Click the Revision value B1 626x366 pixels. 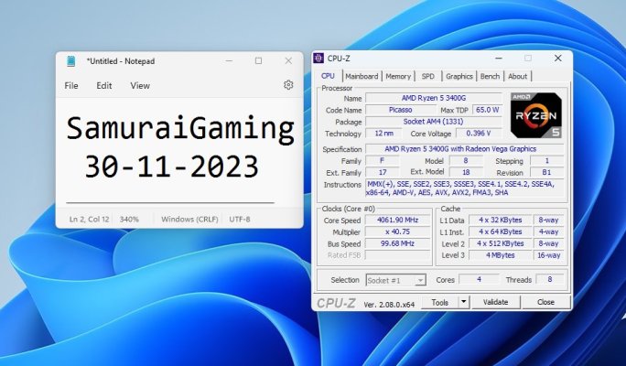coord(546,172)
